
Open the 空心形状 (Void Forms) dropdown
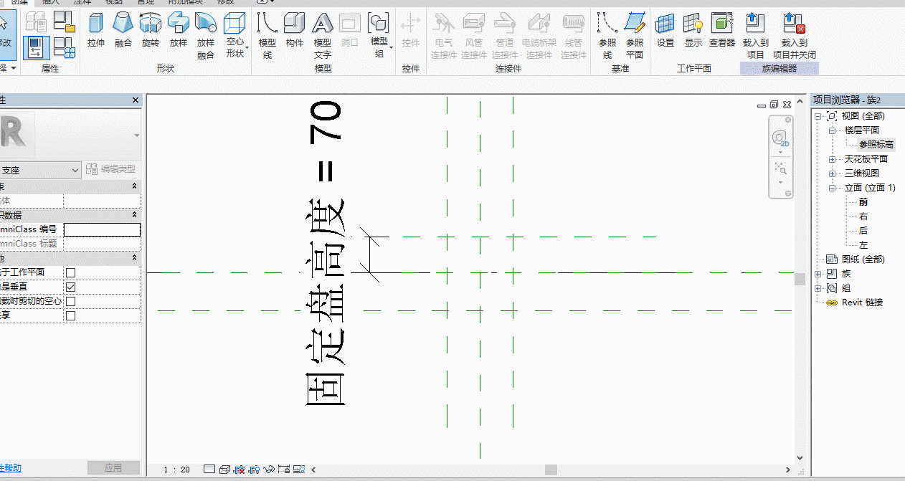235,36
